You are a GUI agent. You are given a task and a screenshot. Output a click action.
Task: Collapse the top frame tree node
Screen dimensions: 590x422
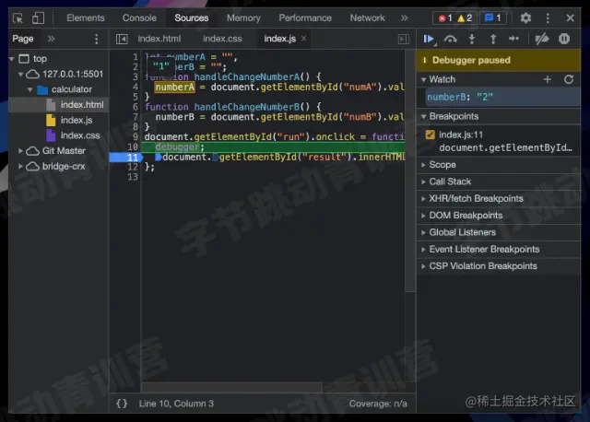coord(12,59)
